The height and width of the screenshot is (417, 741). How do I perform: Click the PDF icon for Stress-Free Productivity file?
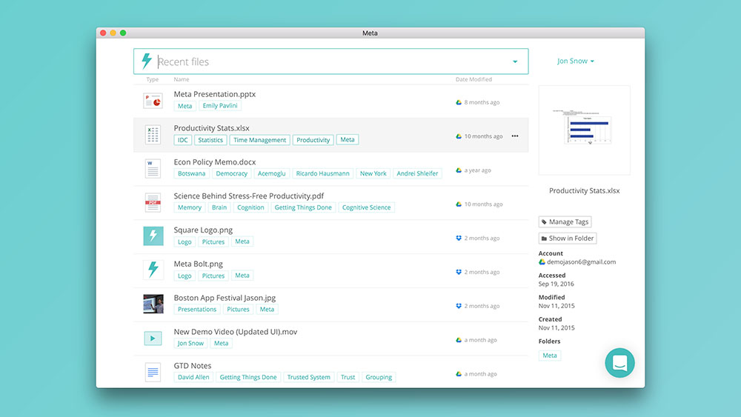pyautogui.click(x=153, y=202)
